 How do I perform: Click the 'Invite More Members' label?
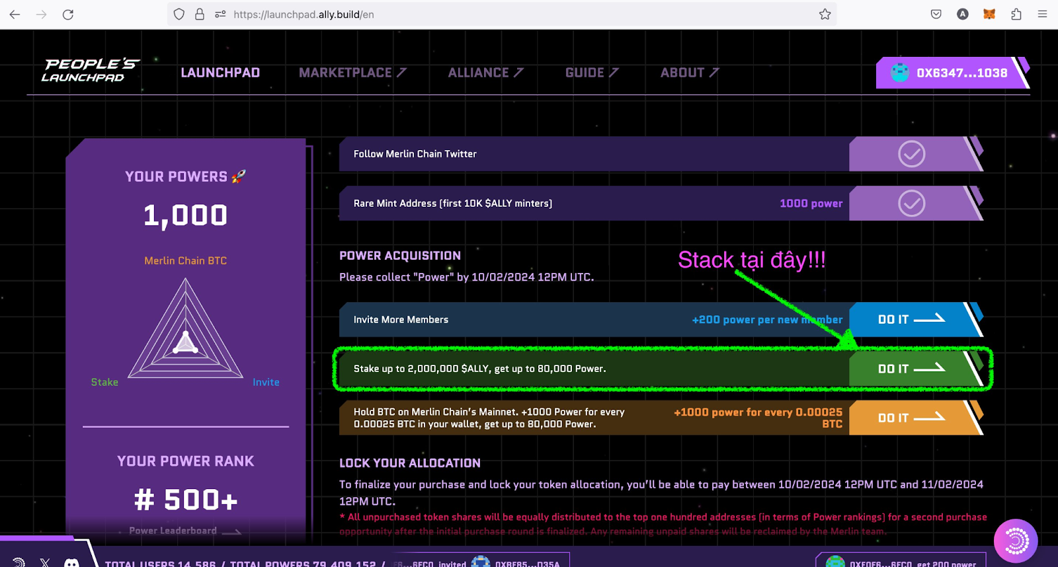[401, 320]
